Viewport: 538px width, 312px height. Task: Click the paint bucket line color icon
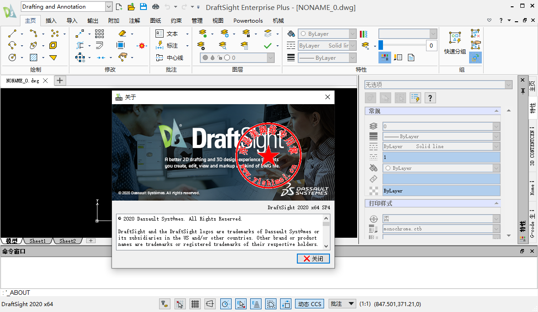coord(291,34)
